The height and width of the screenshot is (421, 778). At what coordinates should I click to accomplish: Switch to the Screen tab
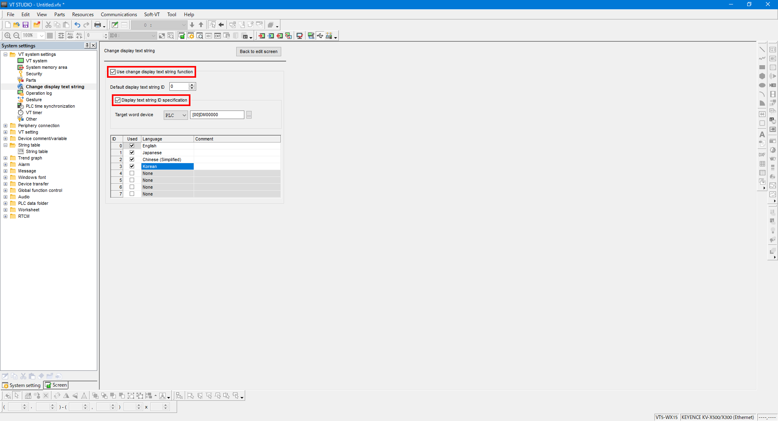[56, 385]
